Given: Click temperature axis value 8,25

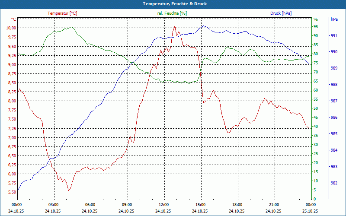Looking at the screenshot, I should [x=12, y=92].
